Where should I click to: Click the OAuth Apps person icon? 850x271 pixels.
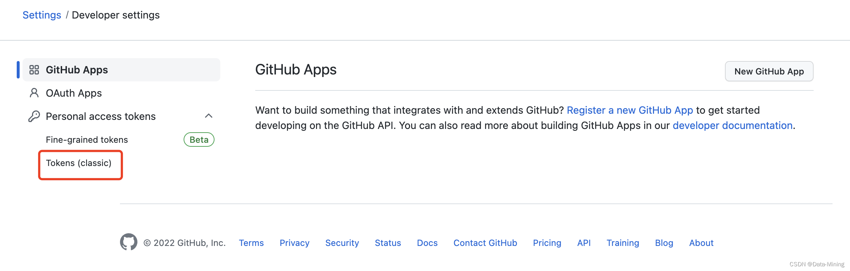[34, 93]
